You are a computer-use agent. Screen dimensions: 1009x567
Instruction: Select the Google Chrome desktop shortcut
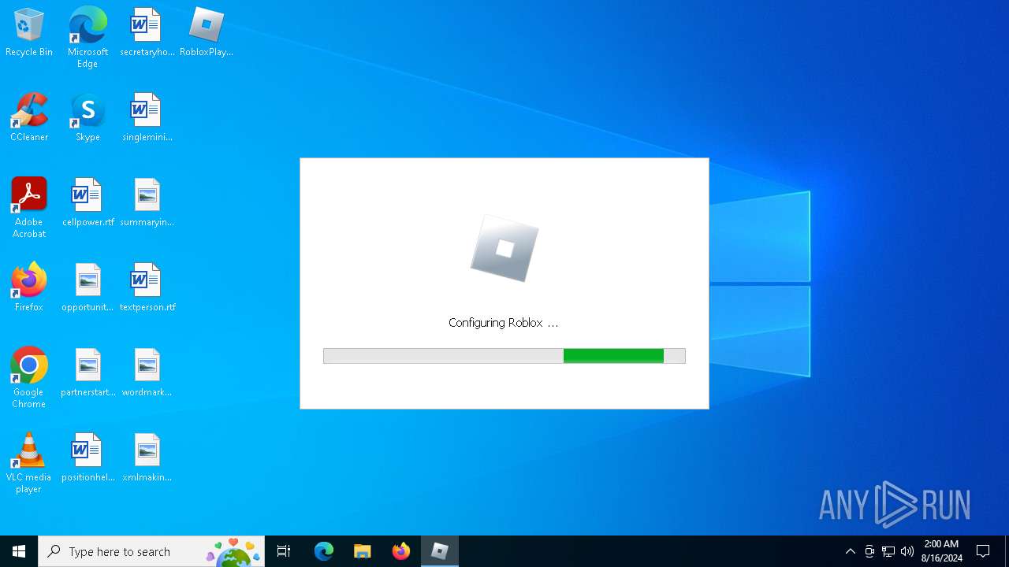29,378
